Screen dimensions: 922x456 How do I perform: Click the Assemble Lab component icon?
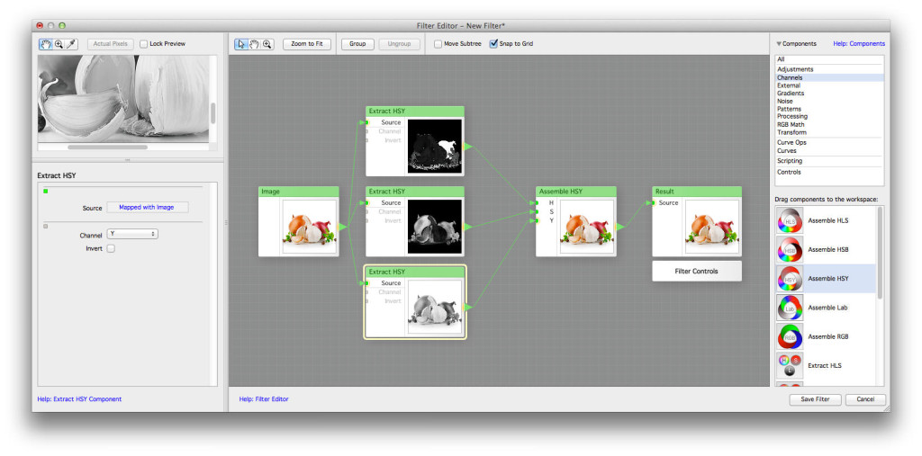(790, 308)
